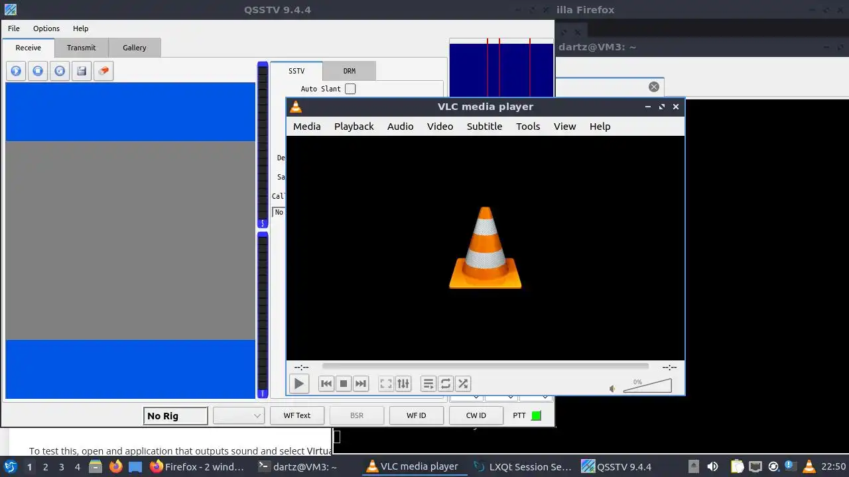Erase the received image in QSSTV
Image resolution: width=849 pixels, height=477 pixels.
pyautogui.click(x=103, y=71)
